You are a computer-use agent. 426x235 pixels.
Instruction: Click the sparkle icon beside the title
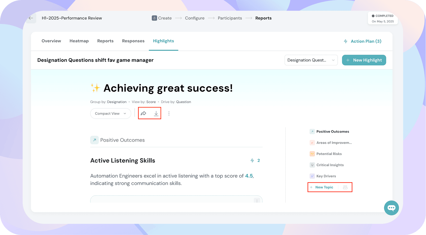click(x=95, y=88)
